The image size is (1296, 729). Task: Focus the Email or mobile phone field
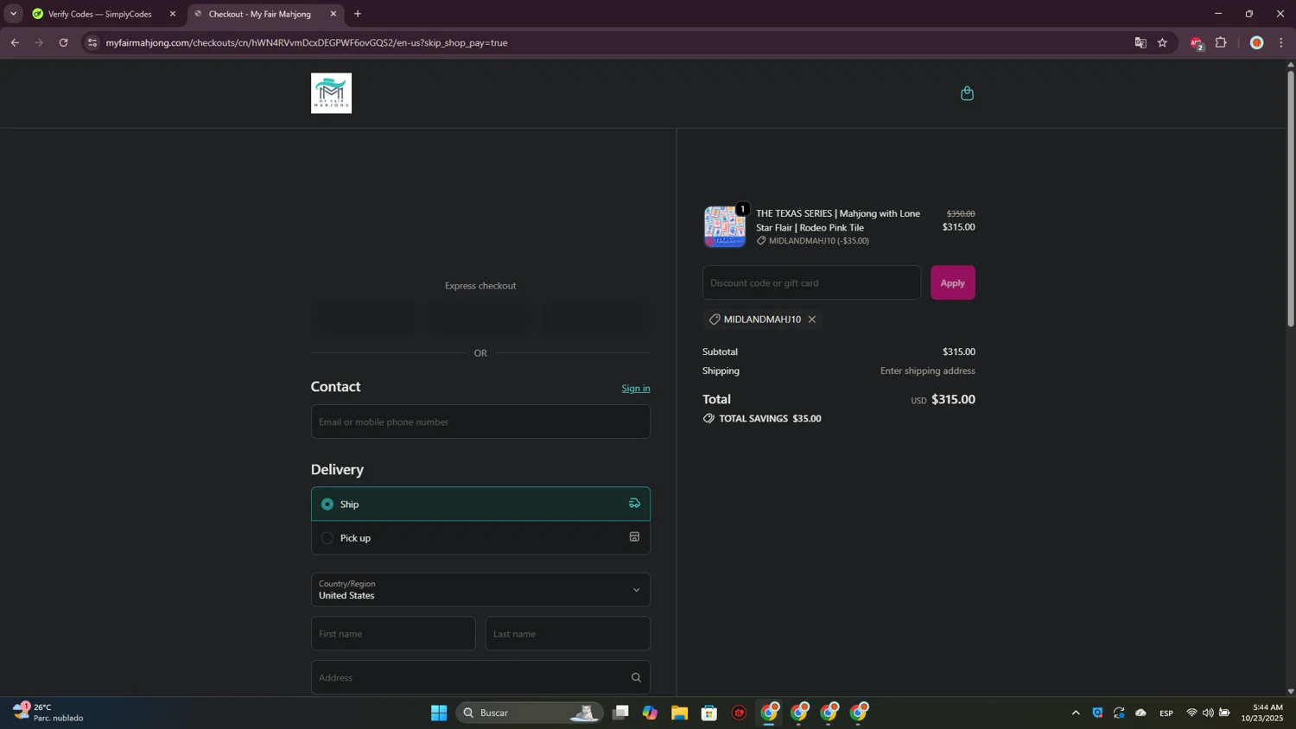pos(480,422)
